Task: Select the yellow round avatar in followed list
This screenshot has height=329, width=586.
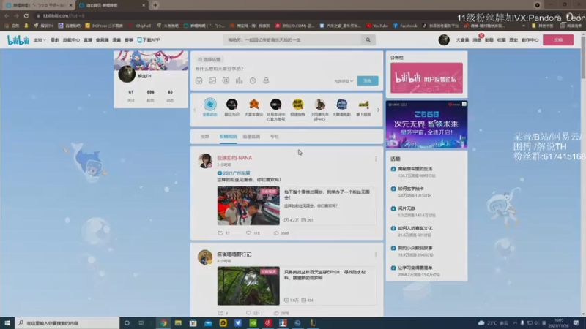Action: tap(298, 104)
